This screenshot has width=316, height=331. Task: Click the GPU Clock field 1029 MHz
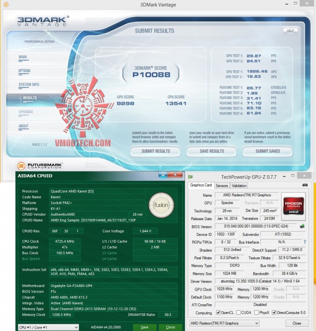[224, 289]
